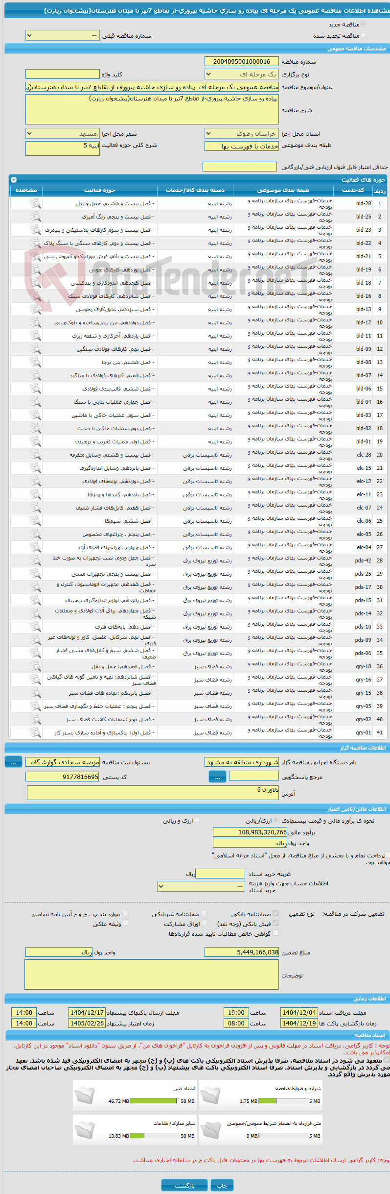
Task: Open view icon for row bld-25
Action: (35, 217)
